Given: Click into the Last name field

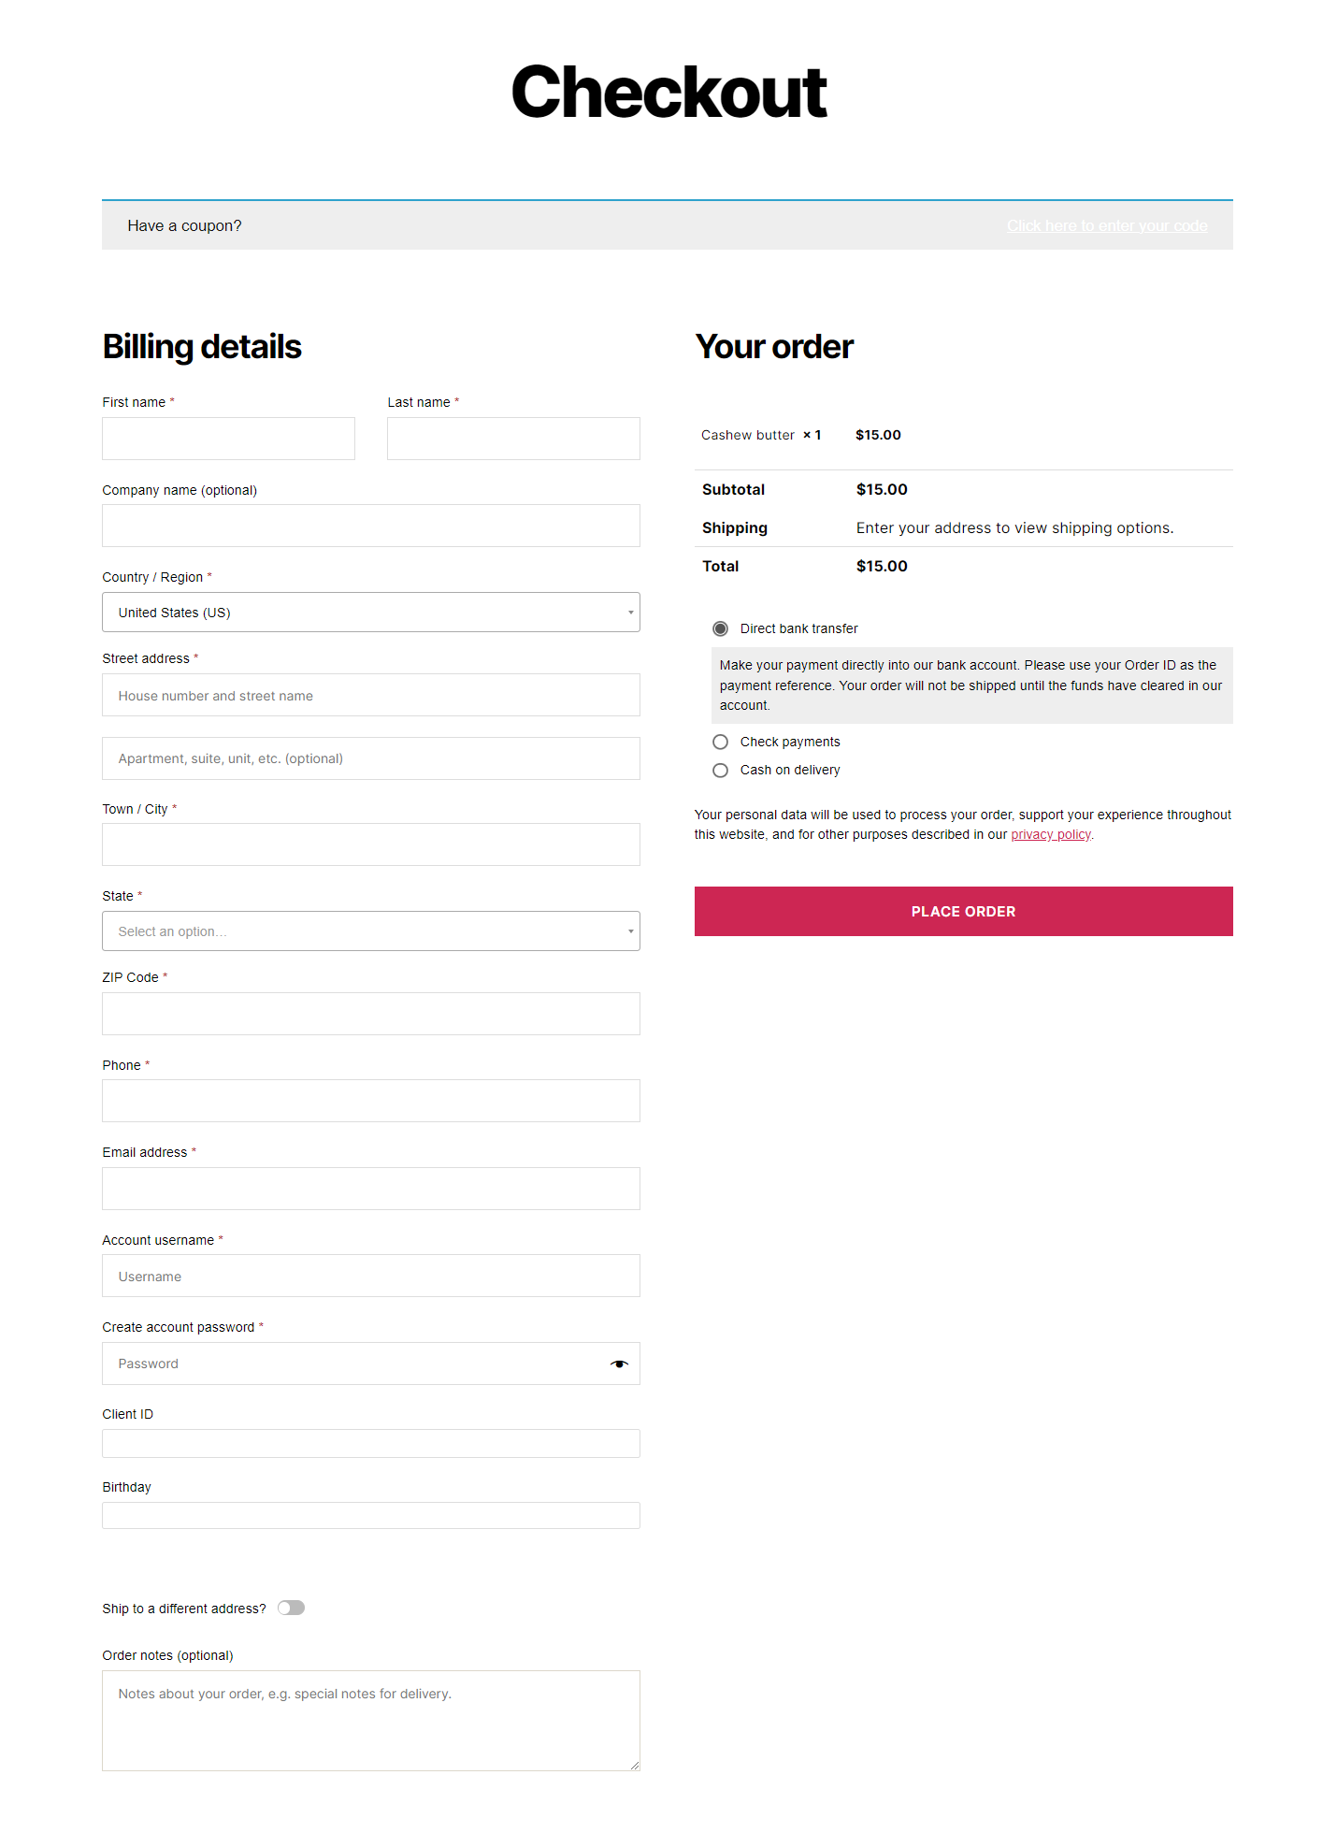Looking at the screenshot, I should tap(513, 439).
